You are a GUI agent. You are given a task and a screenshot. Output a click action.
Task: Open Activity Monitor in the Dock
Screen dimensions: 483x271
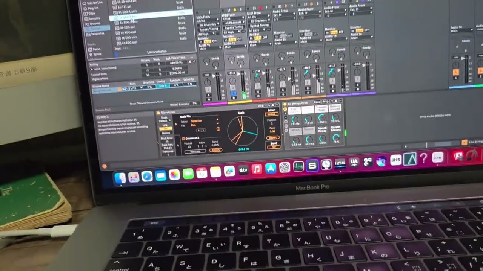click(x=298, y=166)
